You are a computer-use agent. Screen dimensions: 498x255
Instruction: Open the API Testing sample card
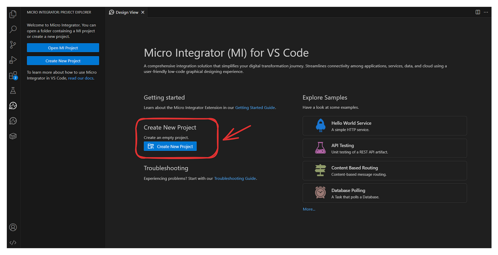(x=385, y=148)
